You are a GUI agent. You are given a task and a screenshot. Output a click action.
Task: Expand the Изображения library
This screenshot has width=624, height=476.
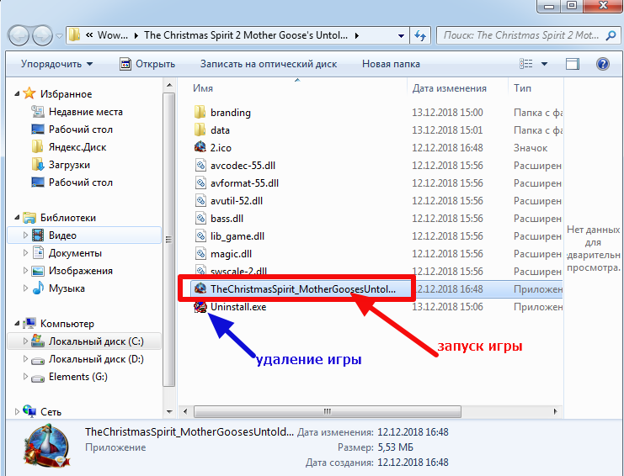tap(25, 271)
